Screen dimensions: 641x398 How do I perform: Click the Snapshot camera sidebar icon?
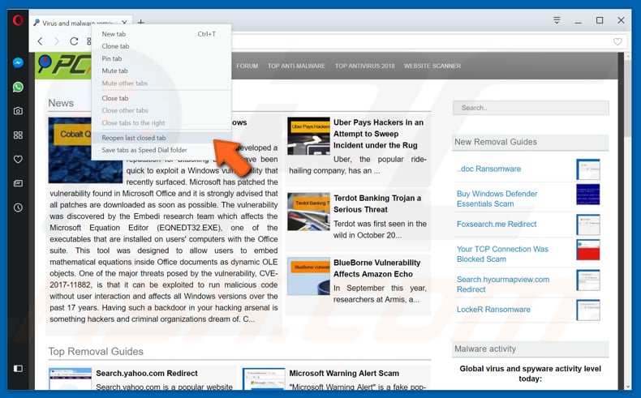[x=18, y=110]
